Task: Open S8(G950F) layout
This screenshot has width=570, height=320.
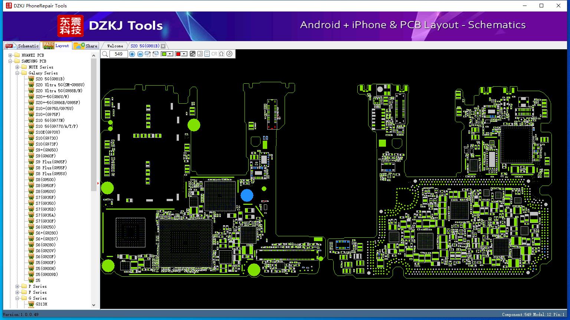Action: pyautogui.click(x=46, y=186)
